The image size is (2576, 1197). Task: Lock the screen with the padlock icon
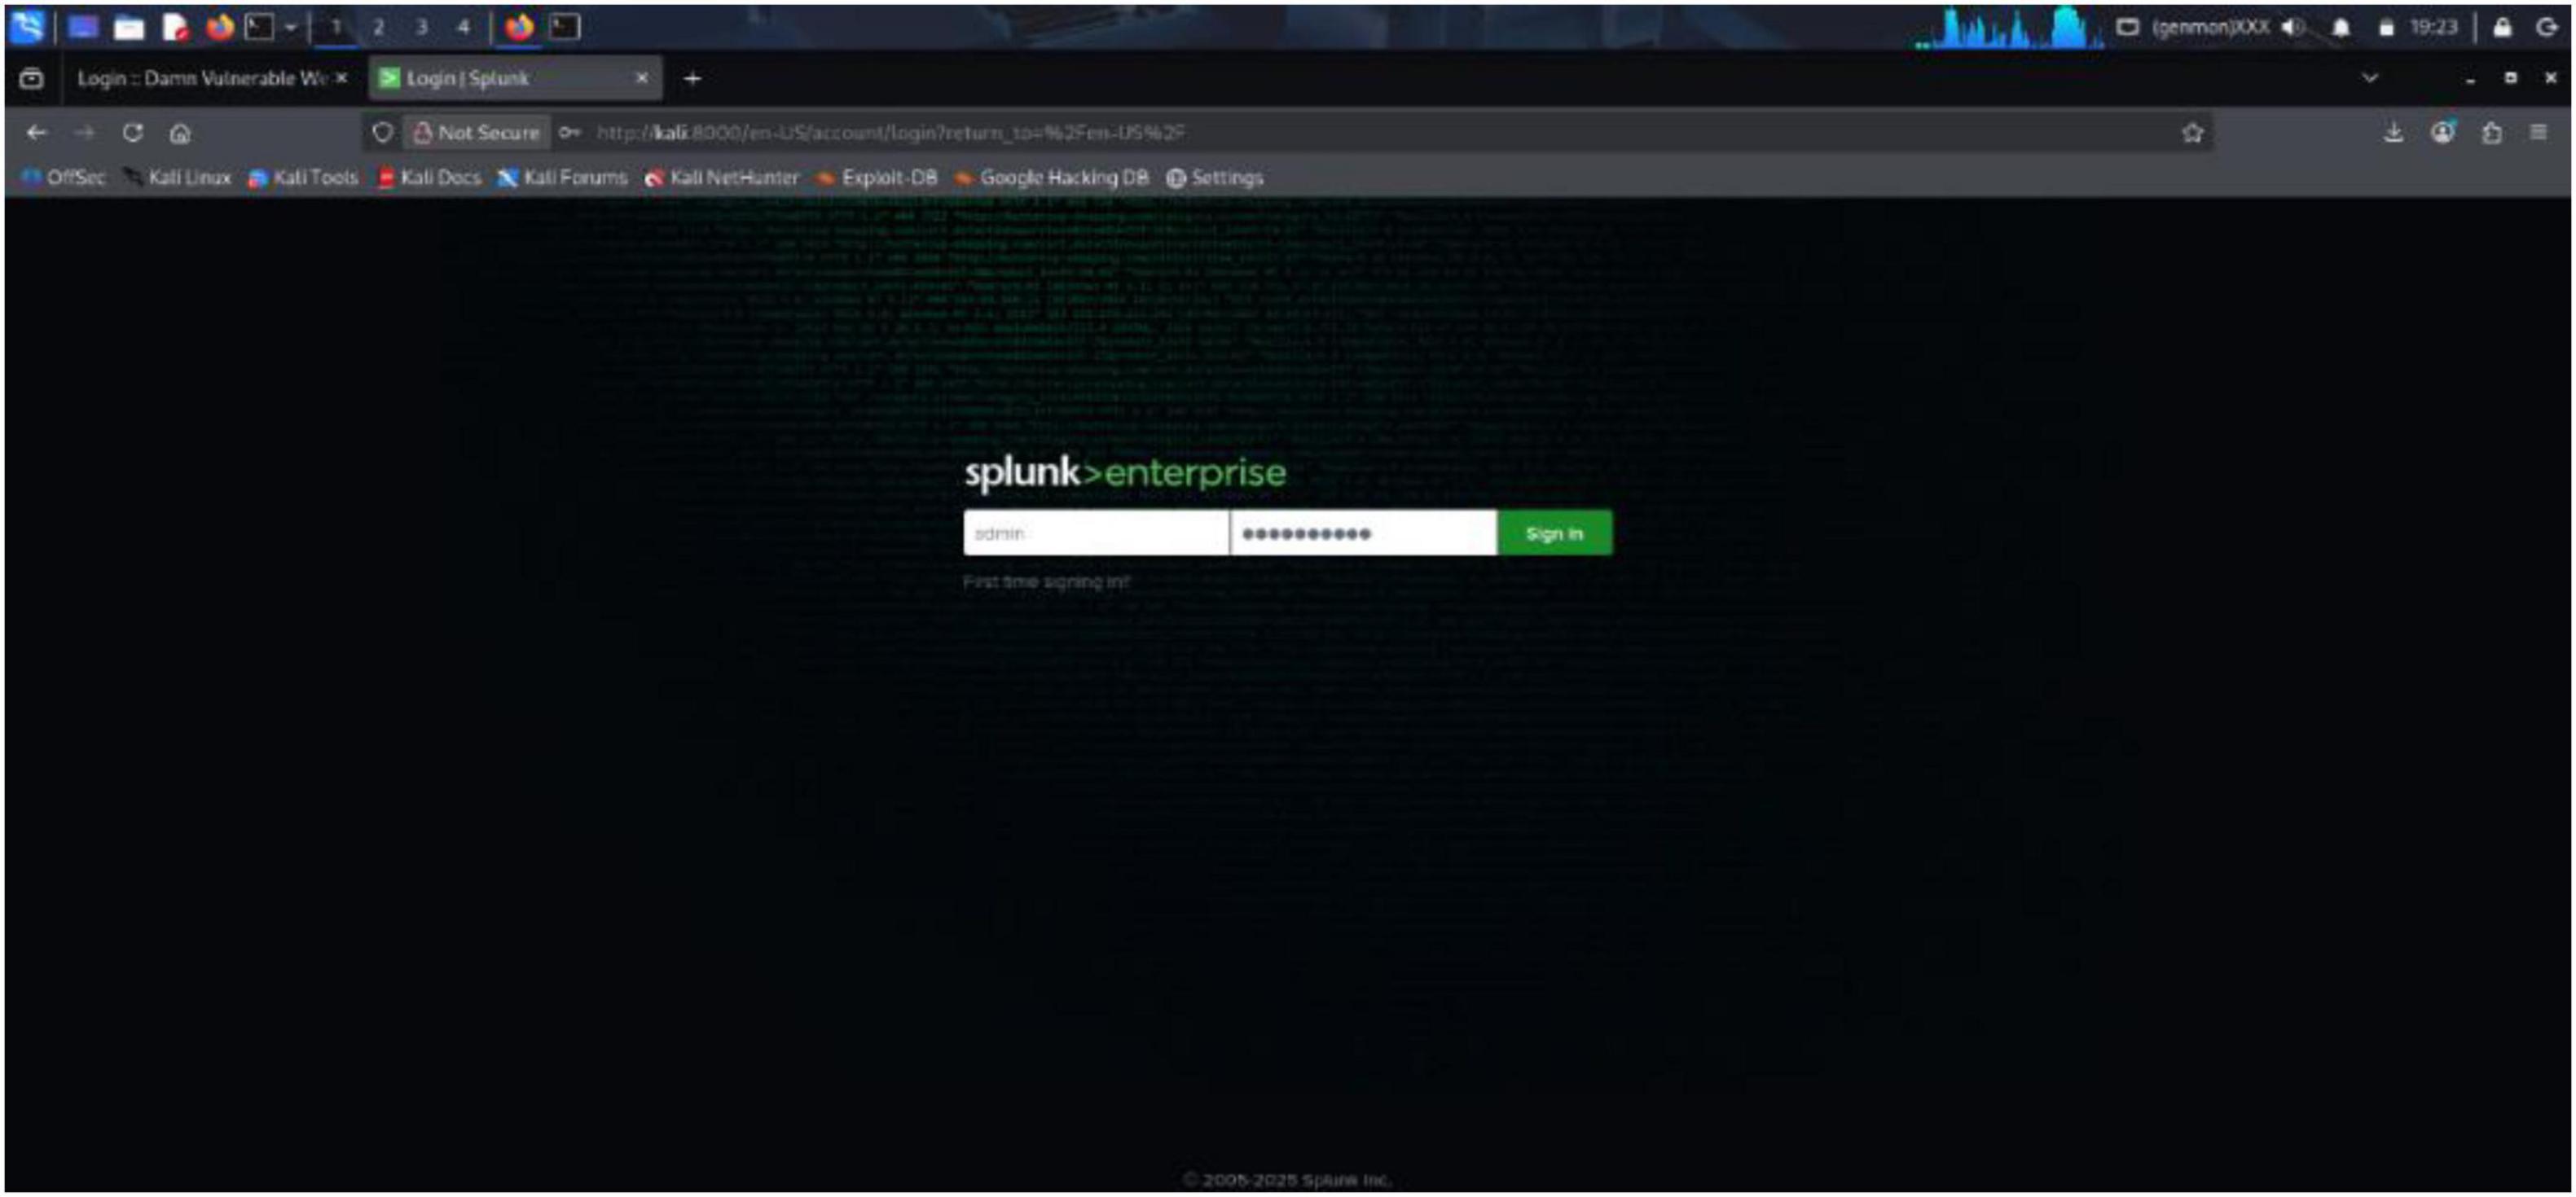click(x=2502, y=27)
